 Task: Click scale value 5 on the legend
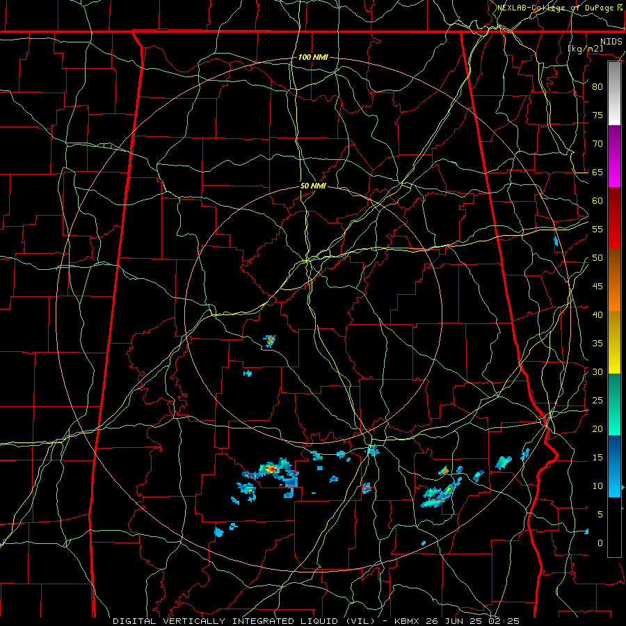pos(600,515)
